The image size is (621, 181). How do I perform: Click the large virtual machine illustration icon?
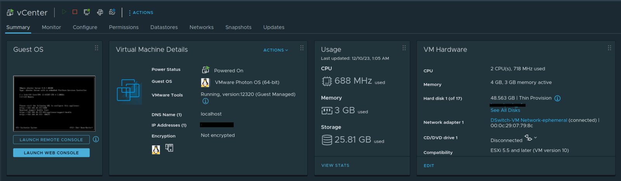(x=129, y=91)
